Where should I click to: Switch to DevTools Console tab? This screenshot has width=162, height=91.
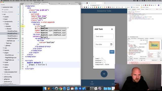click(138, 9)
